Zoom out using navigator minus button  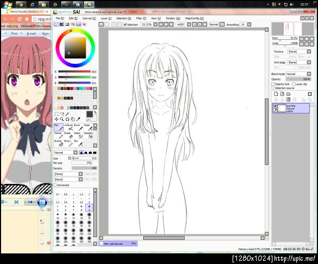pyautogui.click(x=302, y=39)
